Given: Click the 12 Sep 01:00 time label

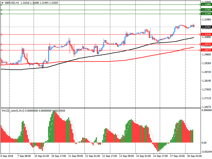Looking at the screenshot, I should [92, 156].
